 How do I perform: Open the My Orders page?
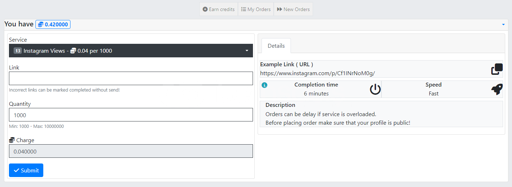256,9
